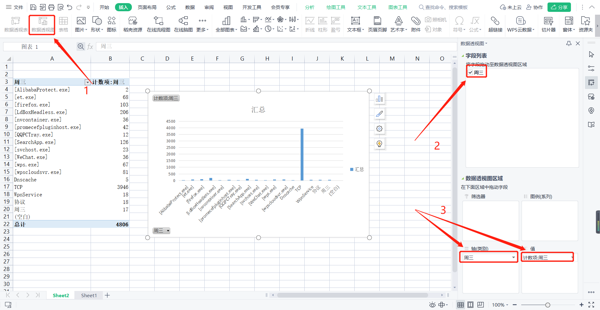
Task: Click the 计数项:周三 field button on chart
Action: click(166, 98)
